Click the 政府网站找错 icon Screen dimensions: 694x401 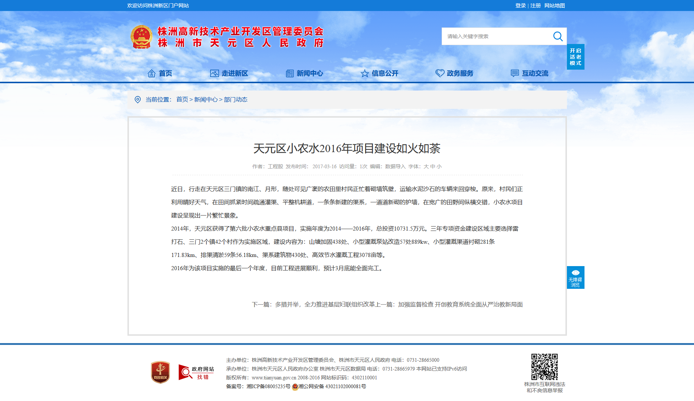[196, 372]
